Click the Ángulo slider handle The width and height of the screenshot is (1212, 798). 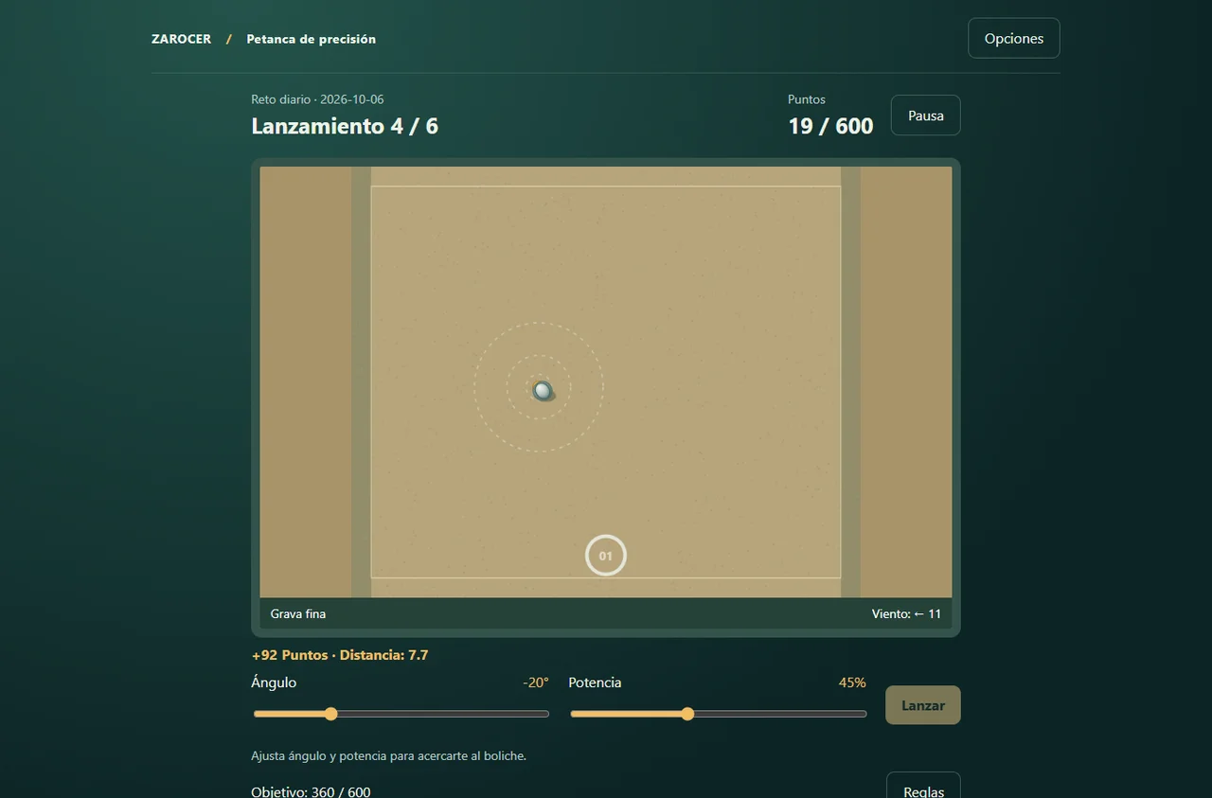click(330, 714)
